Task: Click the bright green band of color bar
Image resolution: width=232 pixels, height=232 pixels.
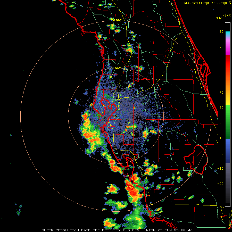Action: [228, 112]
